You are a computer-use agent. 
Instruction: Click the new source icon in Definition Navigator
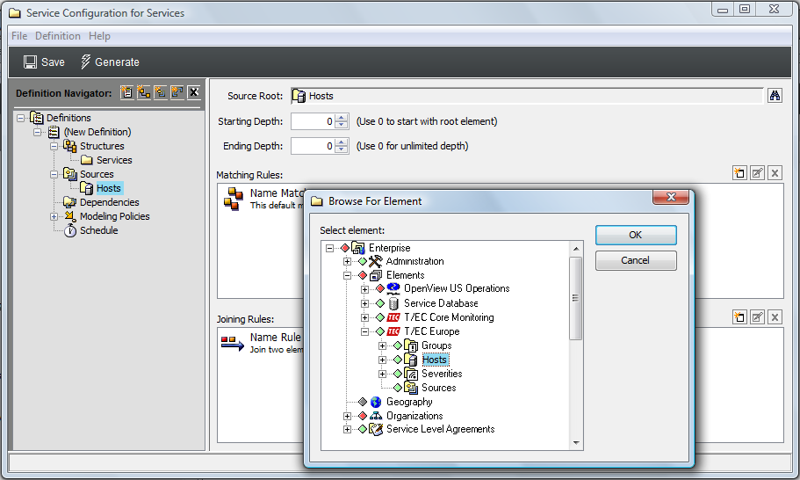tap(160, 92)
